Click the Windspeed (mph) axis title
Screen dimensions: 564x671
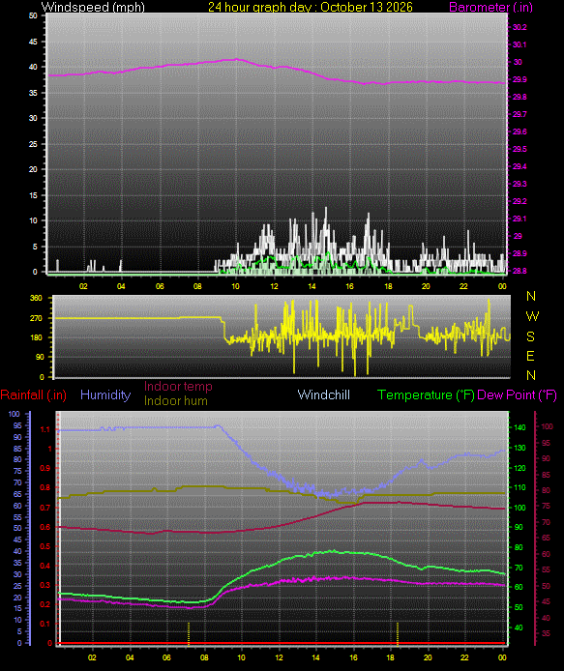pos(93,8)
